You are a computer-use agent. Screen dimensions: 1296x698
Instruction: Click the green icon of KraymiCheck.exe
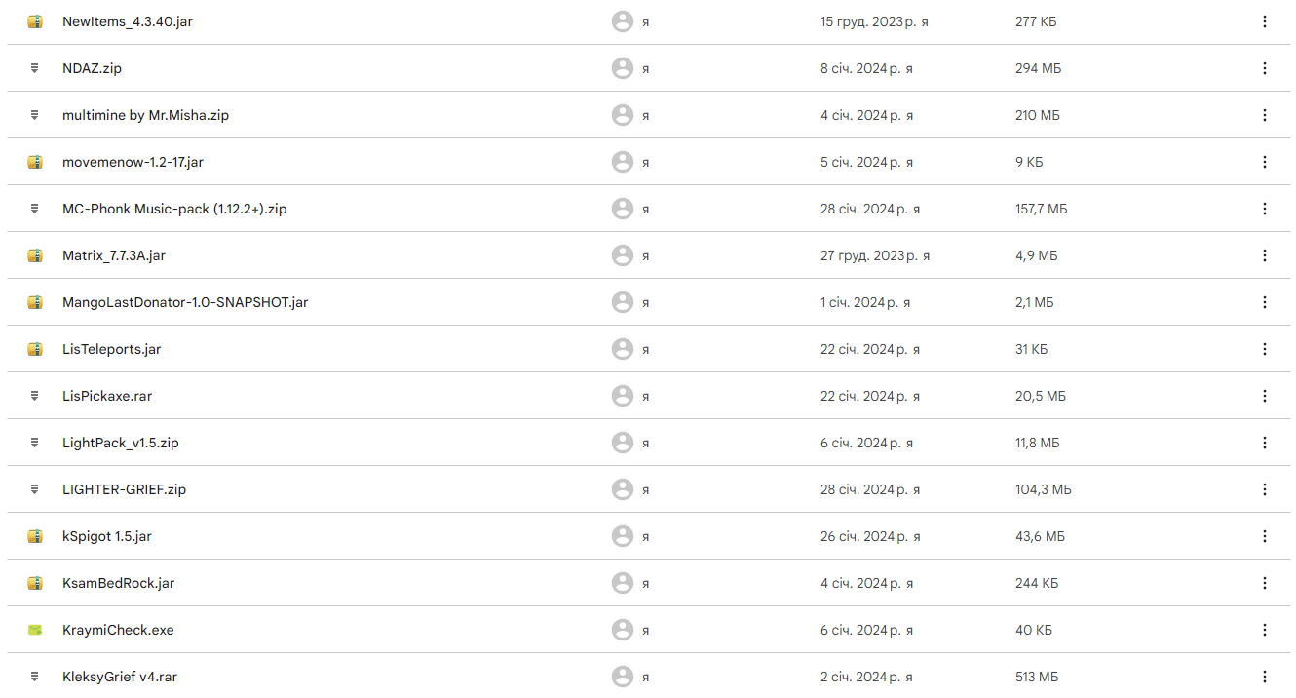[x=35, y=630]
